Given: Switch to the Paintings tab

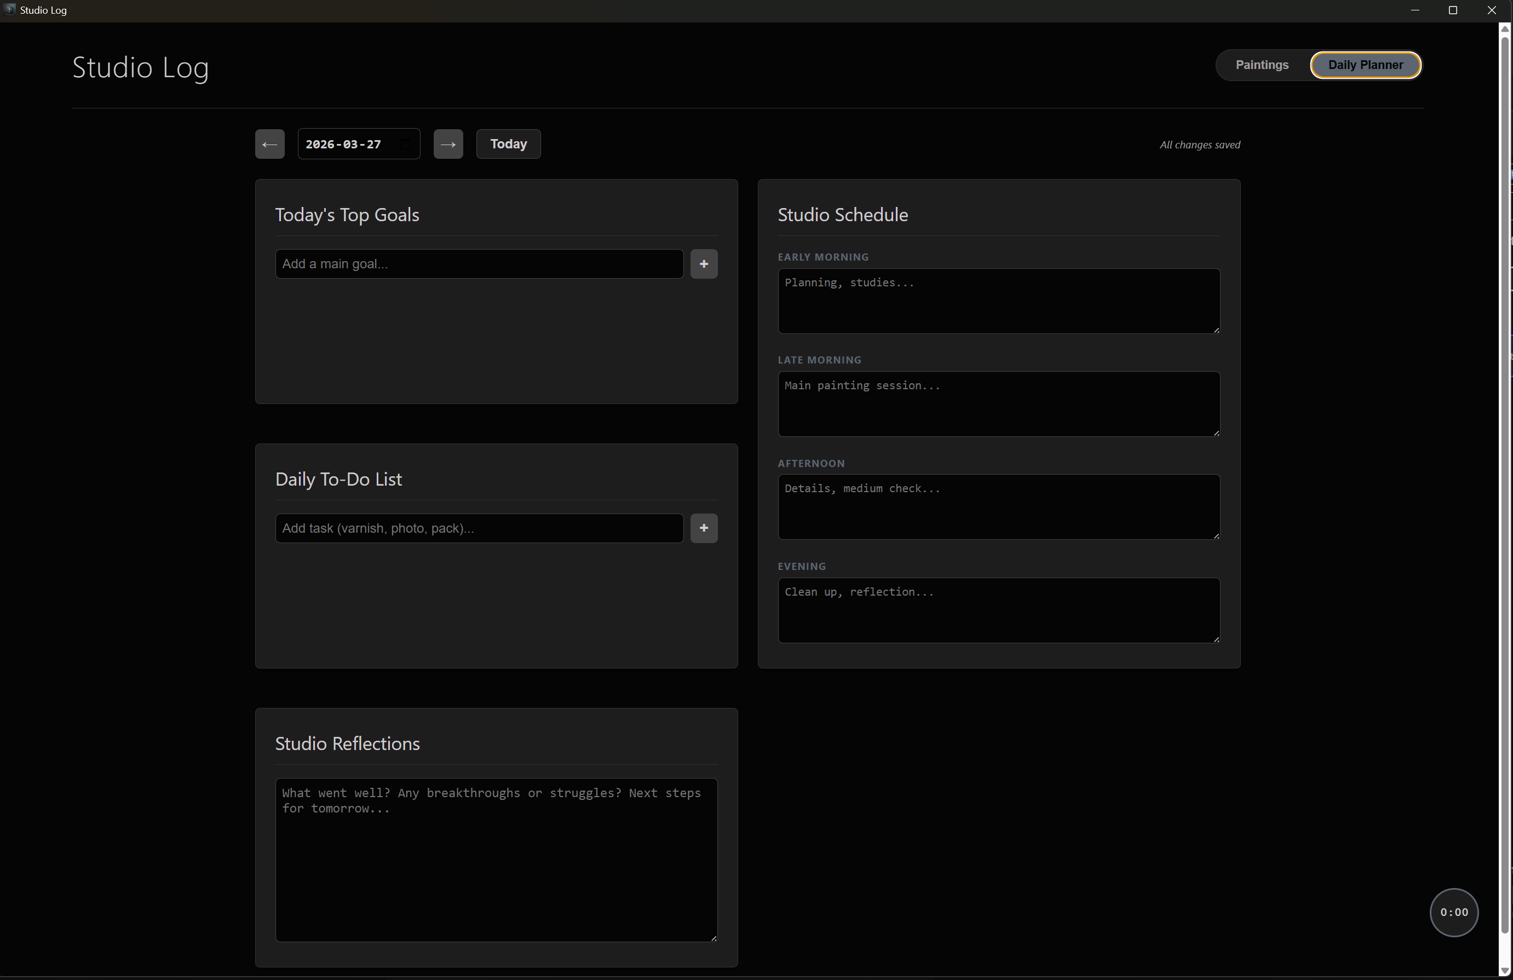Looking at the screenshot, I should tap(1262, 65).
